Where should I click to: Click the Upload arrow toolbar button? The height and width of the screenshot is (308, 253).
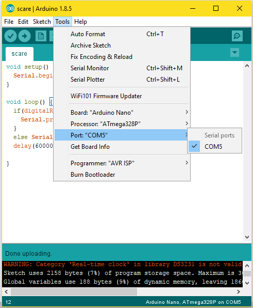(25, 36)
